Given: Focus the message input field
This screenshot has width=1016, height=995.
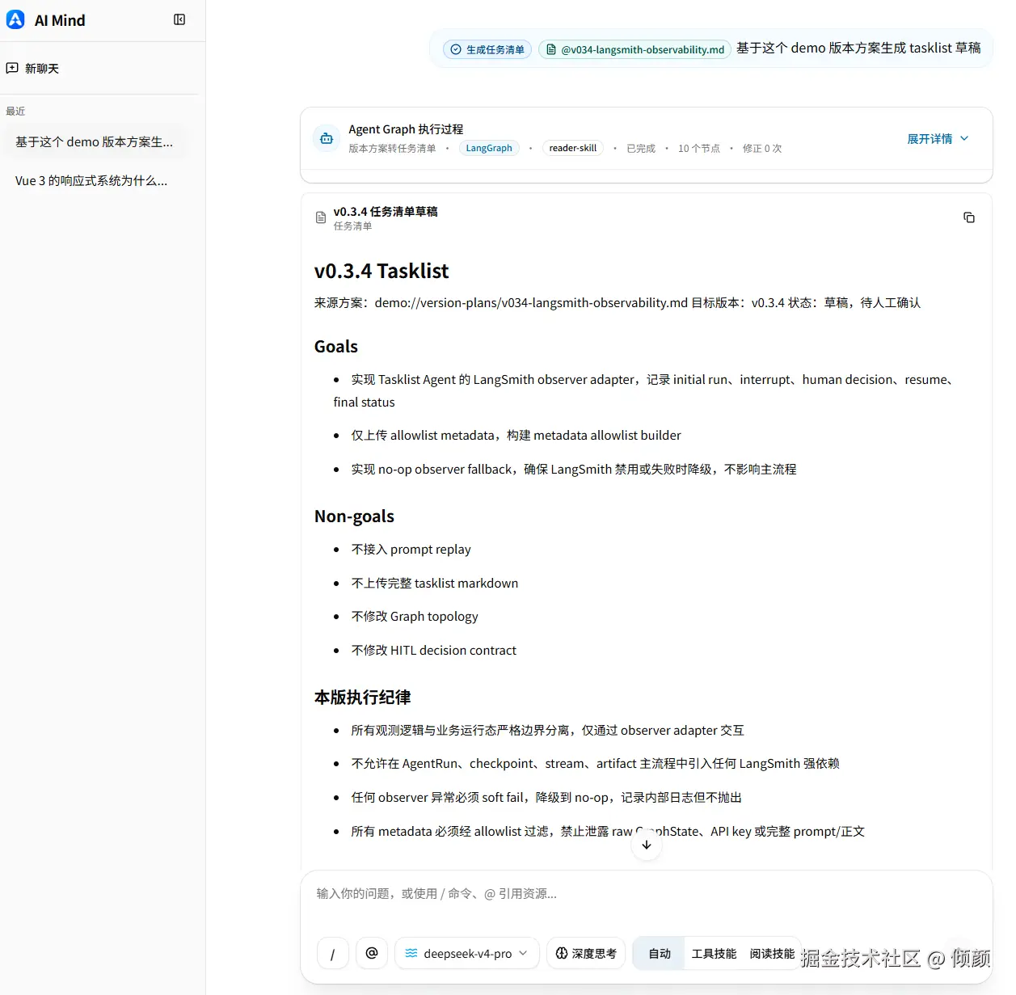Looking at the screenshot, I should [x=647, y=894].
